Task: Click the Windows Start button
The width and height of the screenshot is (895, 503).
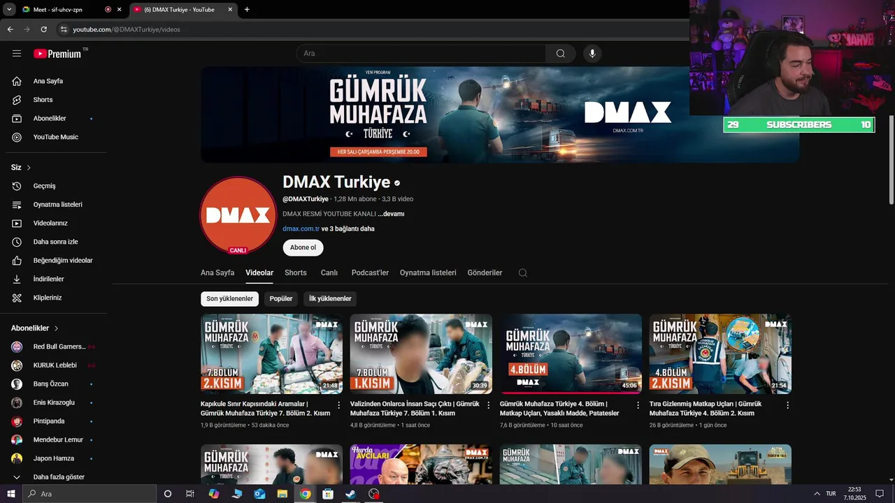Action: pos(11,494)
